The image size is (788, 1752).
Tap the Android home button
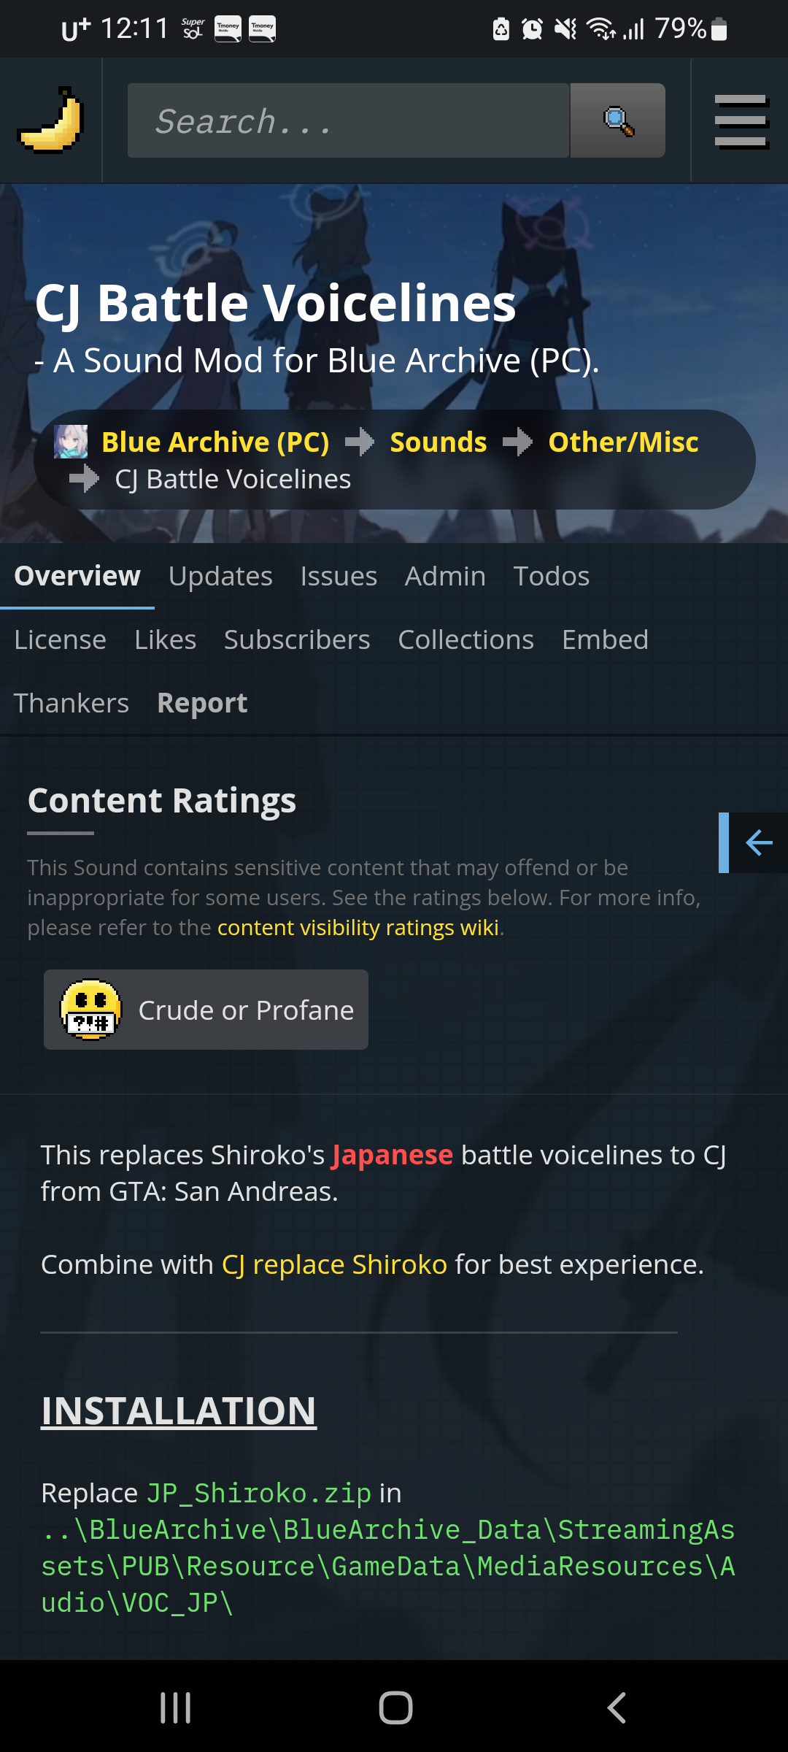(x=395, y=1707)
